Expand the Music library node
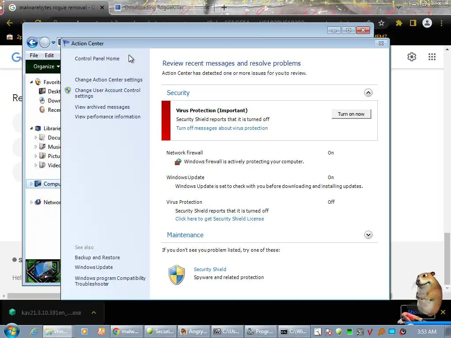 coord(36,147)
